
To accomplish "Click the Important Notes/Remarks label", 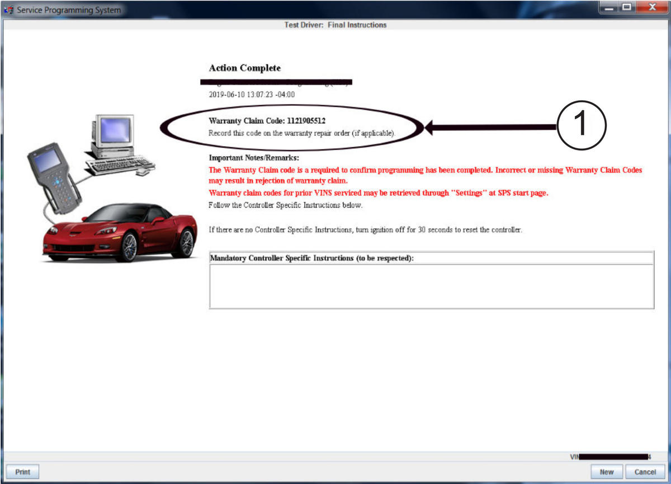I will click(x=254, y=158).
